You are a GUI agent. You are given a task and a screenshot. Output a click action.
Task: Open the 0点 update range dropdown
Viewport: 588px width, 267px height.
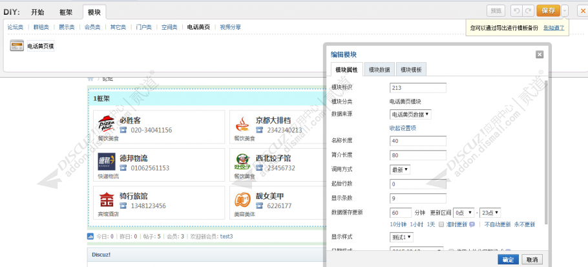(464, 213)
